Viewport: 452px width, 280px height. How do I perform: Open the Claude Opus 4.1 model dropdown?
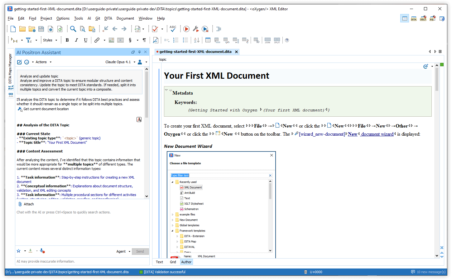[x=120, y=62]
